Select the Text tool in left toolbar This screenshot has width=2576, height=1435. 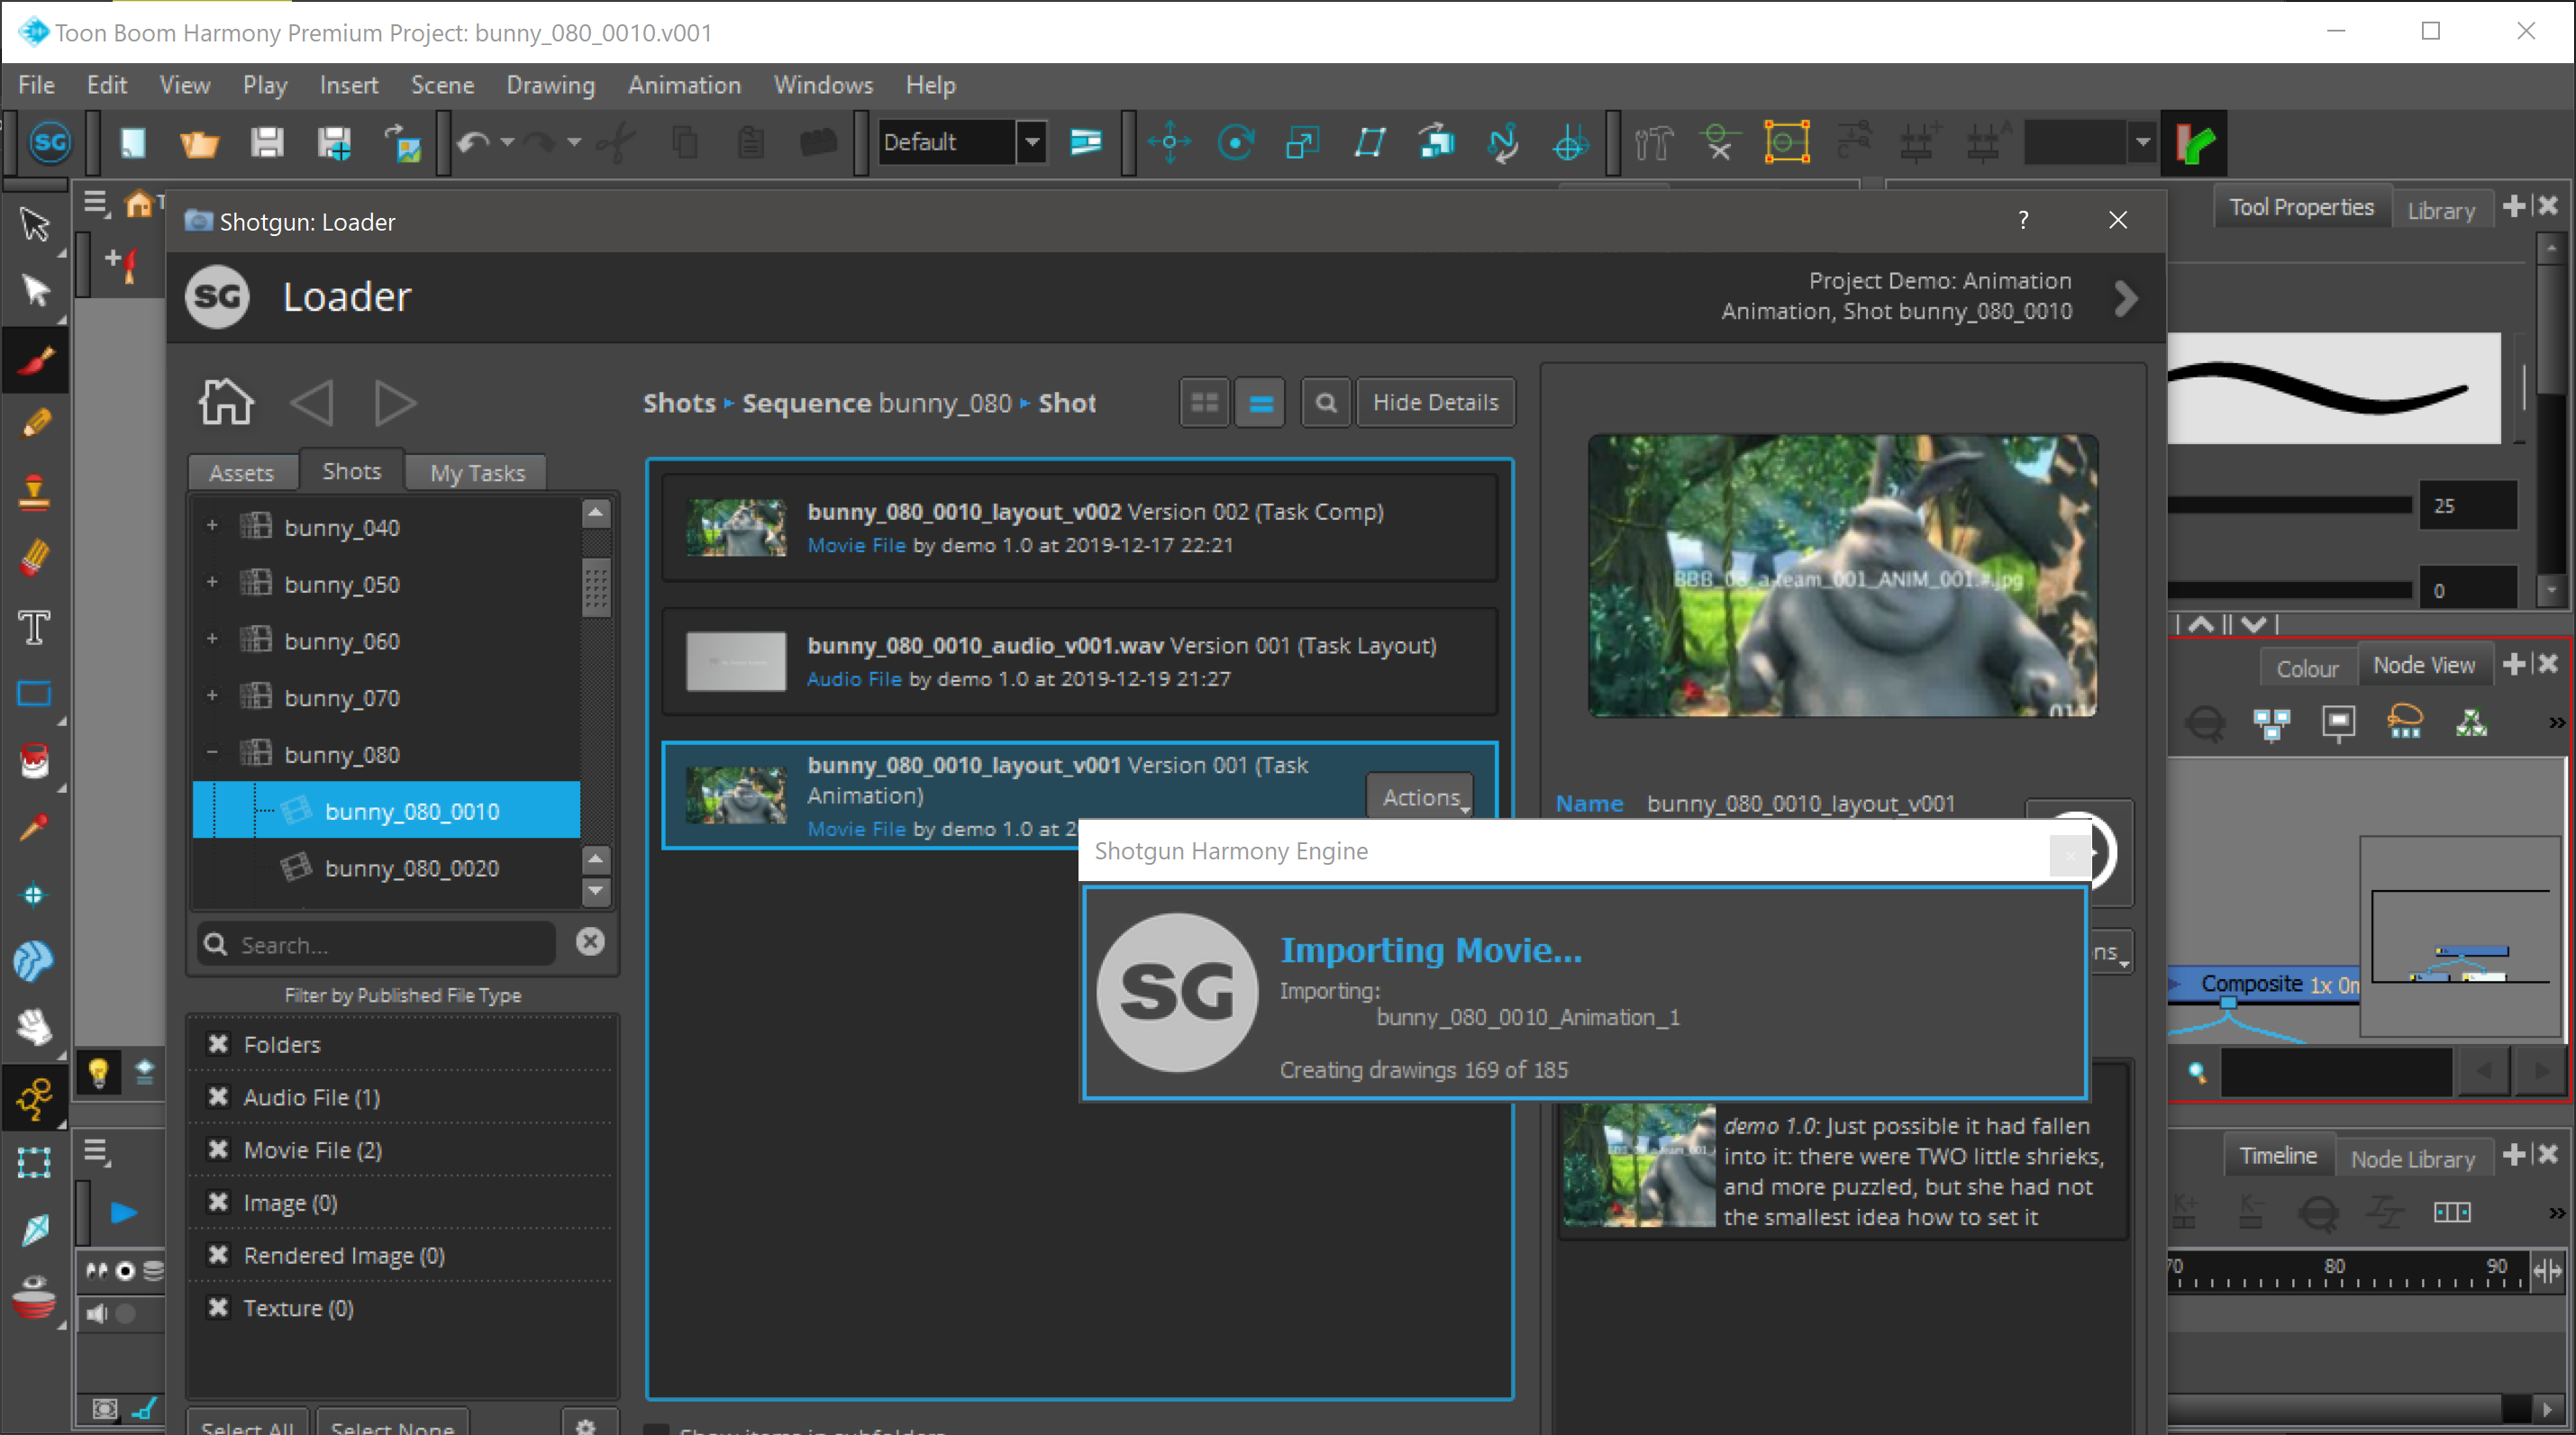35,627
